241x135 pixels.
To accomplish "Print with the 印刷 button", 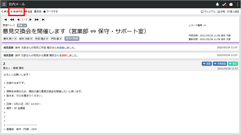I will pyautogui.click(x=221, y=11).
